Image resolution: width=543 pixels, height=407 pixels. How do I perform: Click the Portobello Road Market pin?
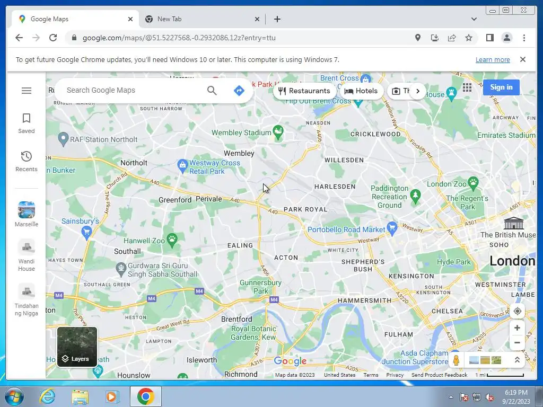click(x=392, y=228)
